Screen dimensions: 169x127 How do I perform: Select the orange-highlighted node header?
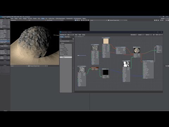point(95,68)
